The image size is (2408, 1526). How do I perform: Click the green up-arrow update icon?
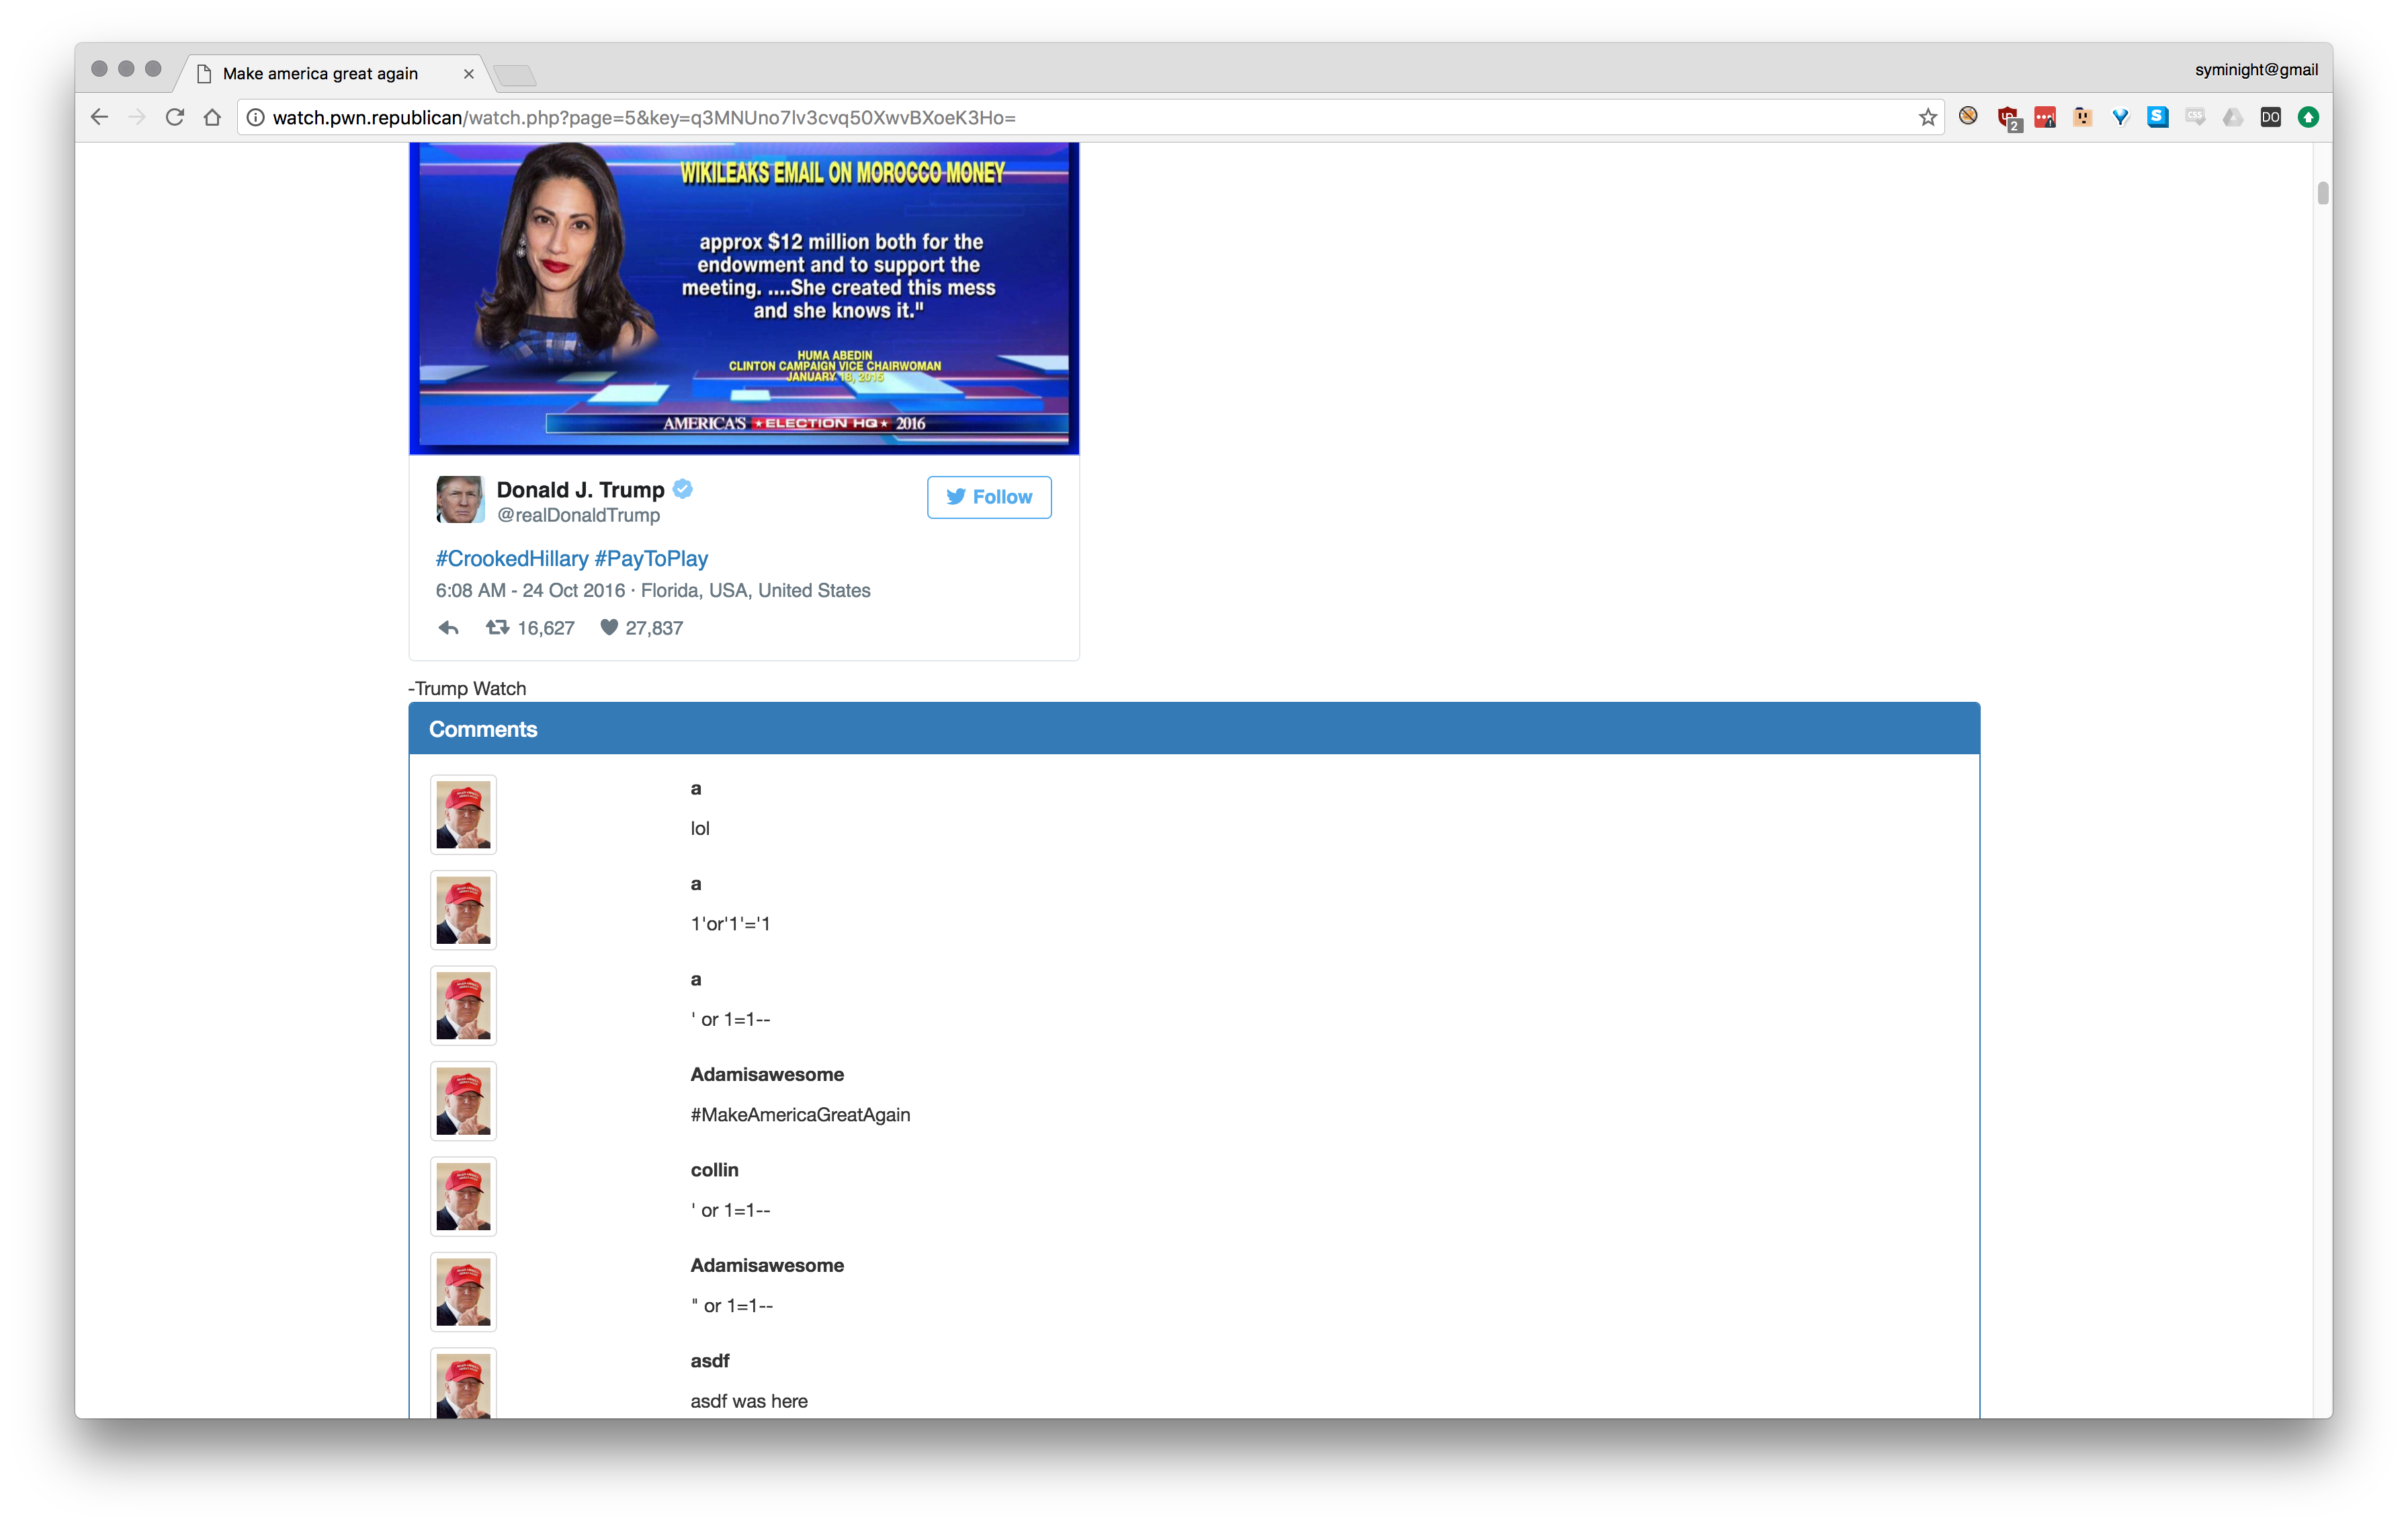pyautogui.click(x=2308, y=118)
